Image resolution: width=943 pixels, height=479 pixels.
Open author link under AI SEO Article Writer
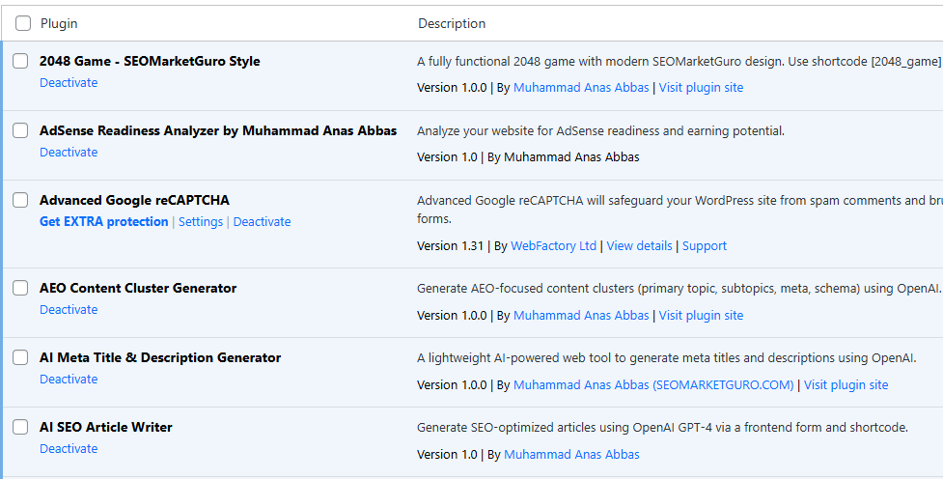point(571,455)
